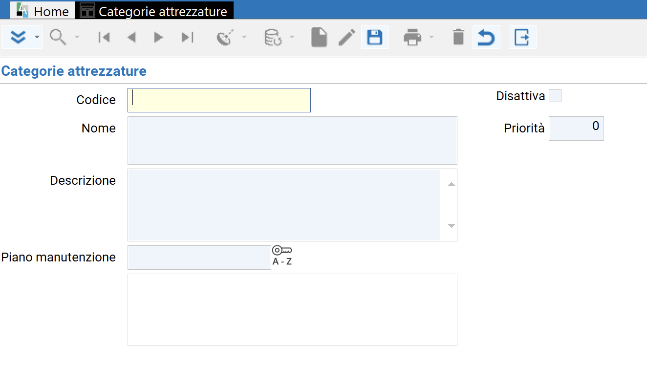Delete record with trash icon
This screenshot has width=647, height=388.
(x=458, y=37)
